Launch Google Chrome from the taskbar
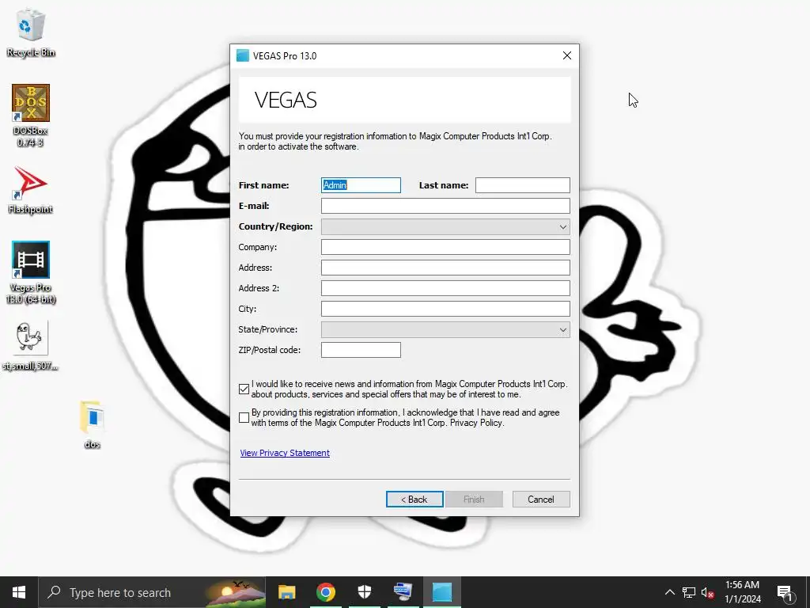 point(325,592)
